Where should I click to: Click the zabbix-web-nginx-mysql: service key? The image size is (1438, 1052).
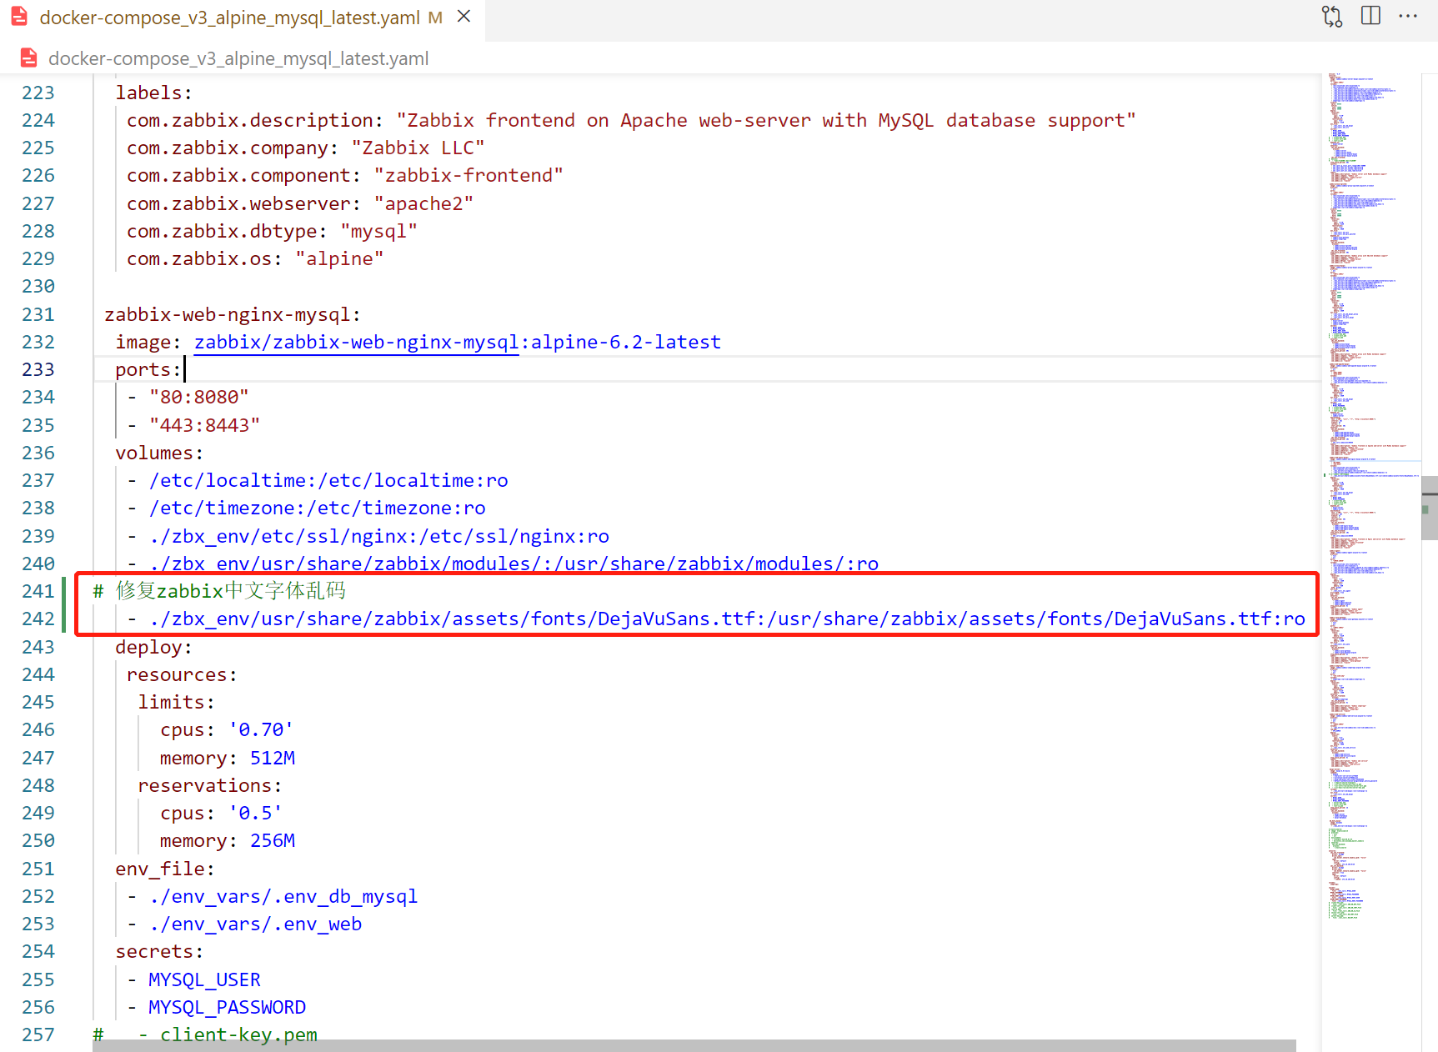[x=233, y=314]
